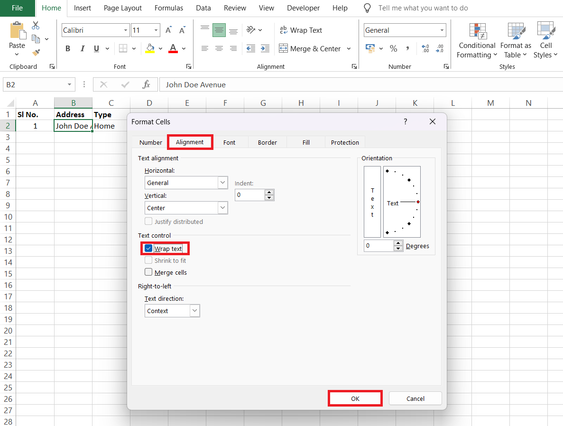
Task: Open the General number format dropdown
Action: click(442, 30)
